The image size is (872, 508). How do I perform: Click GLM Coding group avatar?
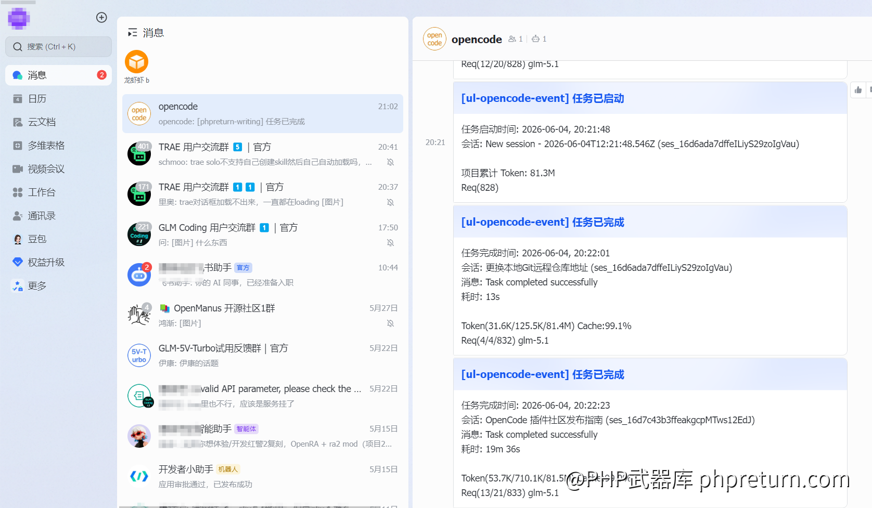pos(139,235)
